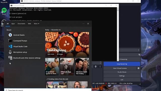Click the taskbar search magnifier icon
The width and height of the screenshot is (161, 91).
[6, 90]
